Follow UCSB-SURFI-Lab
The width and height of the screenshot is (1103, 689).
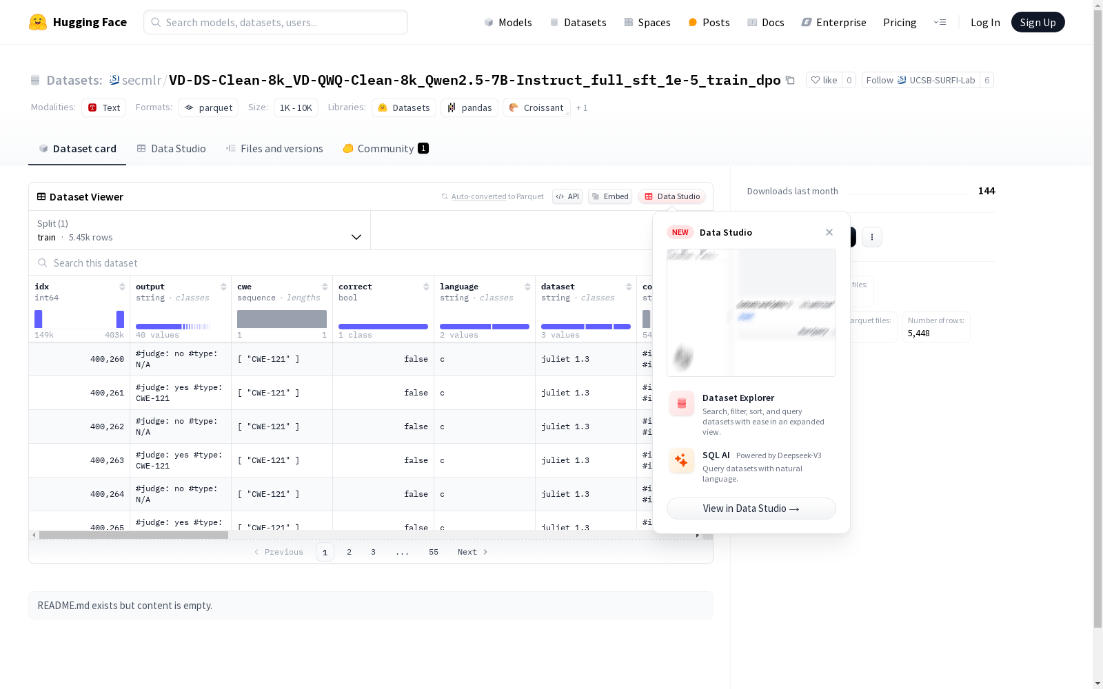pyautogui.click(x=921, y=81)
